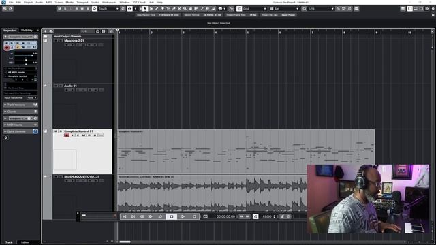Select the Range Selection tool
The width and height of the screenshot is (436, 245).
[x=151, y=9]
